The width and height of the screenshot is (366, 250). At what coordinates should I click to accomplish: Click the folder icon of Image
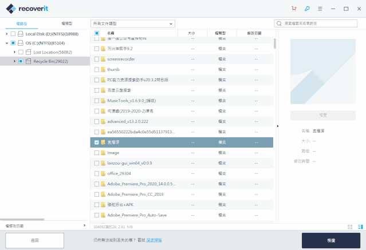[x=103, y=153]
